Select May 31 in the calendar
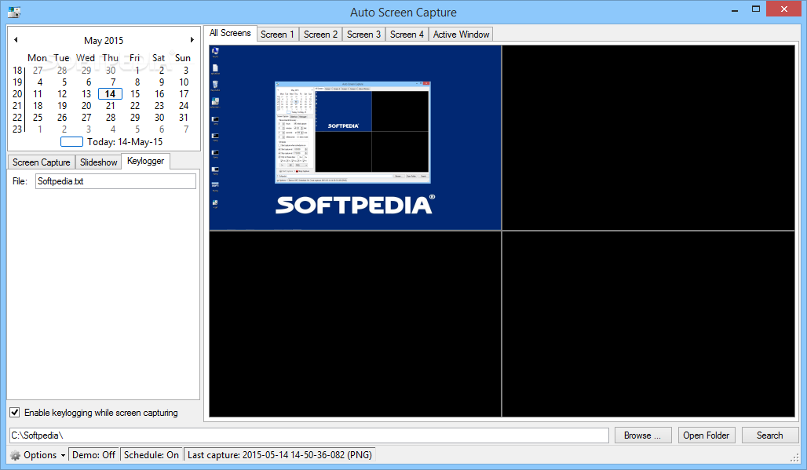807x470 pixels. coord(184,118)
